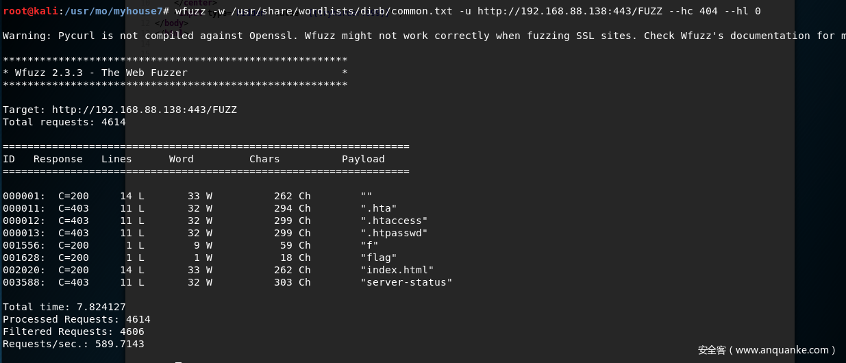
Task: Click the anquanke.com watermark link
Action: point(767,350)
